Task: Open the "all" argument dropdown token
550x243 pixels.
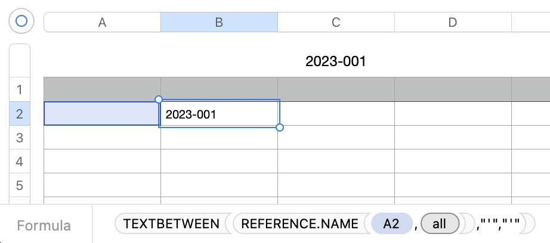Action: tap(440, 224)
